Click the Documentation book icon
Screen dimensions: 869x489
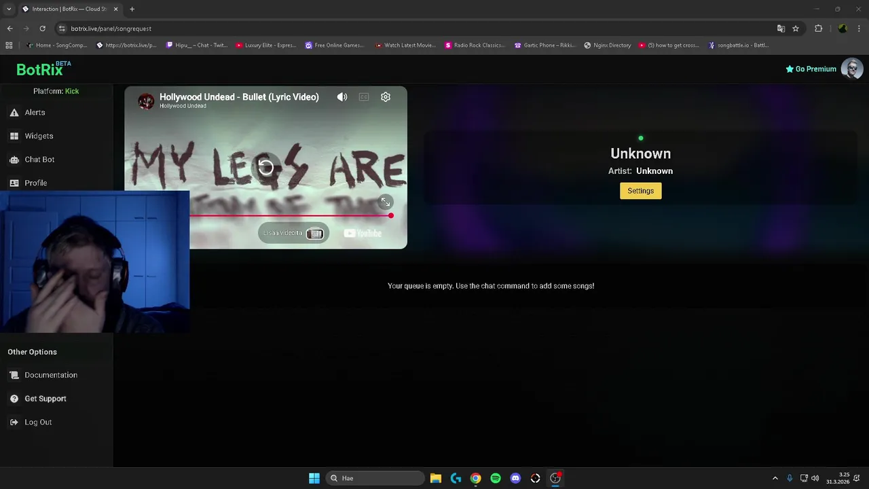(14, 375)
